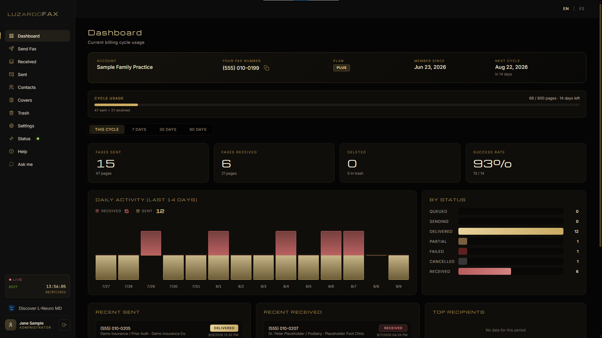The image size is (602, 338).
Task: Click the Sample Family Practice account name
Action: pyautogui.click(x=125, y=67)
